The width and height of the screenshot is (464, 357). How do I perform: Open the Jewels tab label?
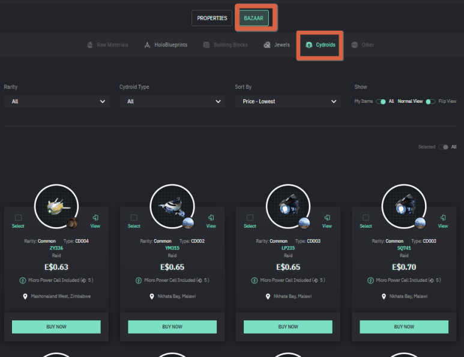[282, 45]
